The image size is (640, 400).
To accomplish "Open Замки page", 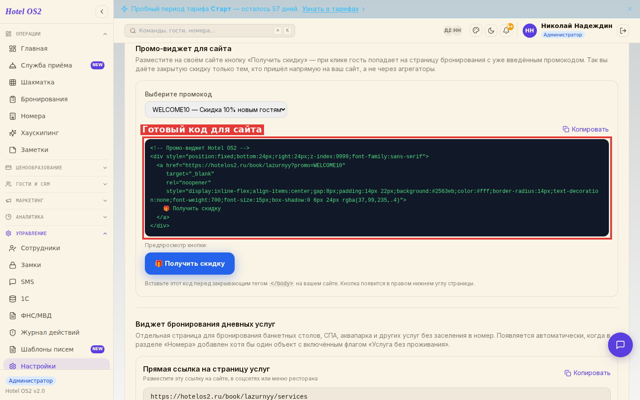I will (56, 265).
